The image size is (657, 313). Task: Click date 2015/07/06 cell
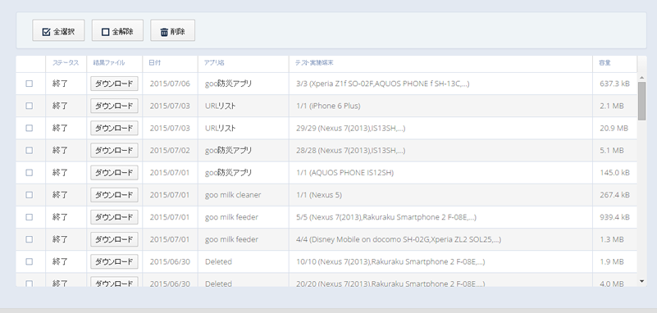coord(170,84)
